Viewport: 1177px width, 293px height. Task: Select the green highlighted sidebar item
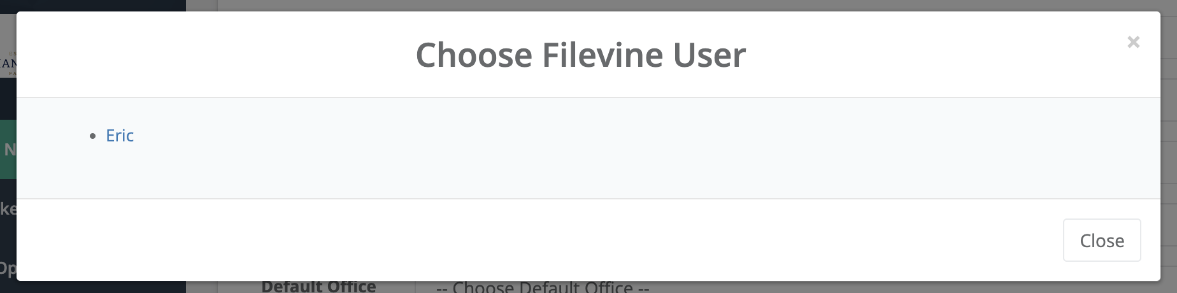pyautogui.click(x=8, y=149)
